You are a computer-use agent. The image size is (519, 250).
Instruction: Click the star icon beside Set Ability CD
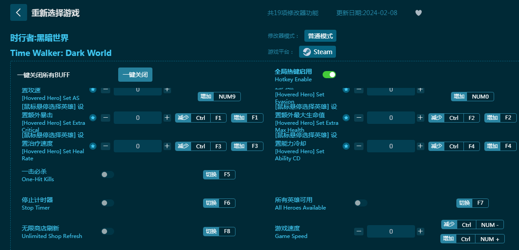click(x=346, y=146)
